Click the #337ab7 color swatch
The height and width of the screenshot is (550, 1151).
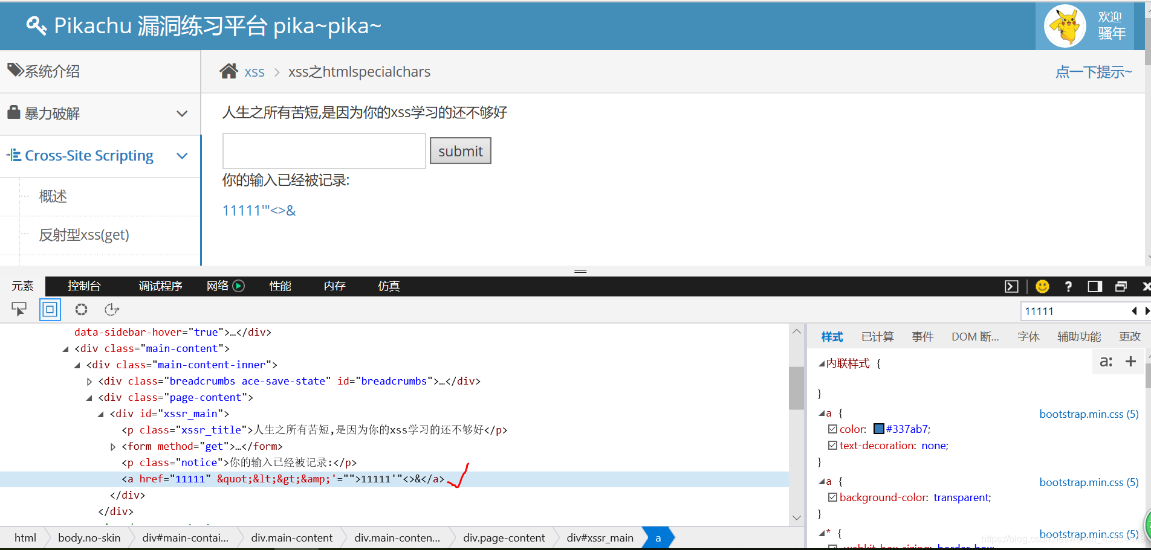[x=879, y=429]
